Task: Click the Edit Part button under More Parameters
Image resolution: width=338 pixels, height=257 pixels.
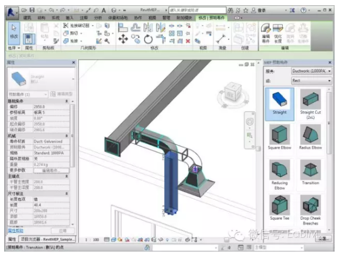Action: (x=52, y=170)
